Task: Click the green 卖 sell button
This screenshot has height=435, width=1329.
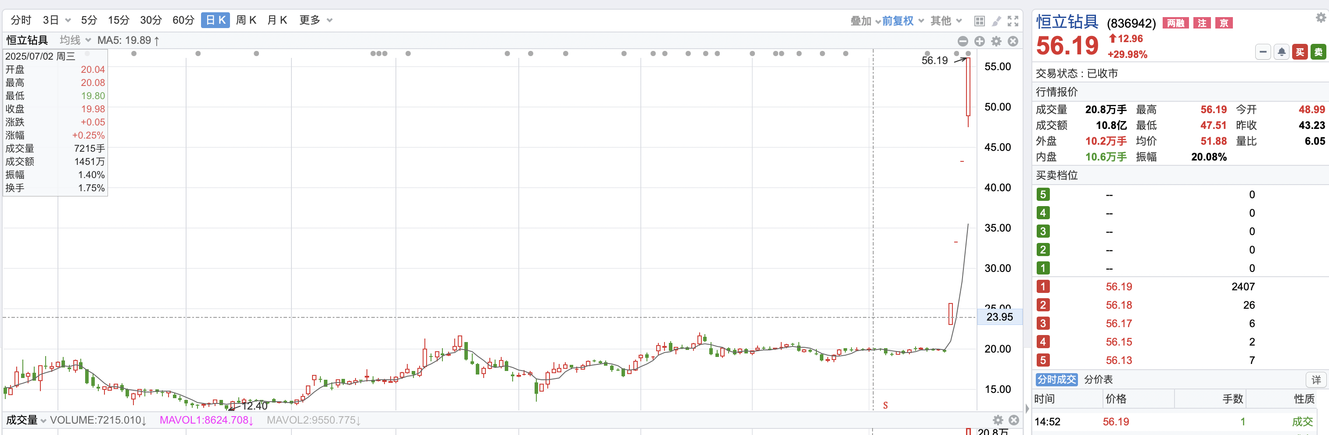Action: [x=1318, y=52]
